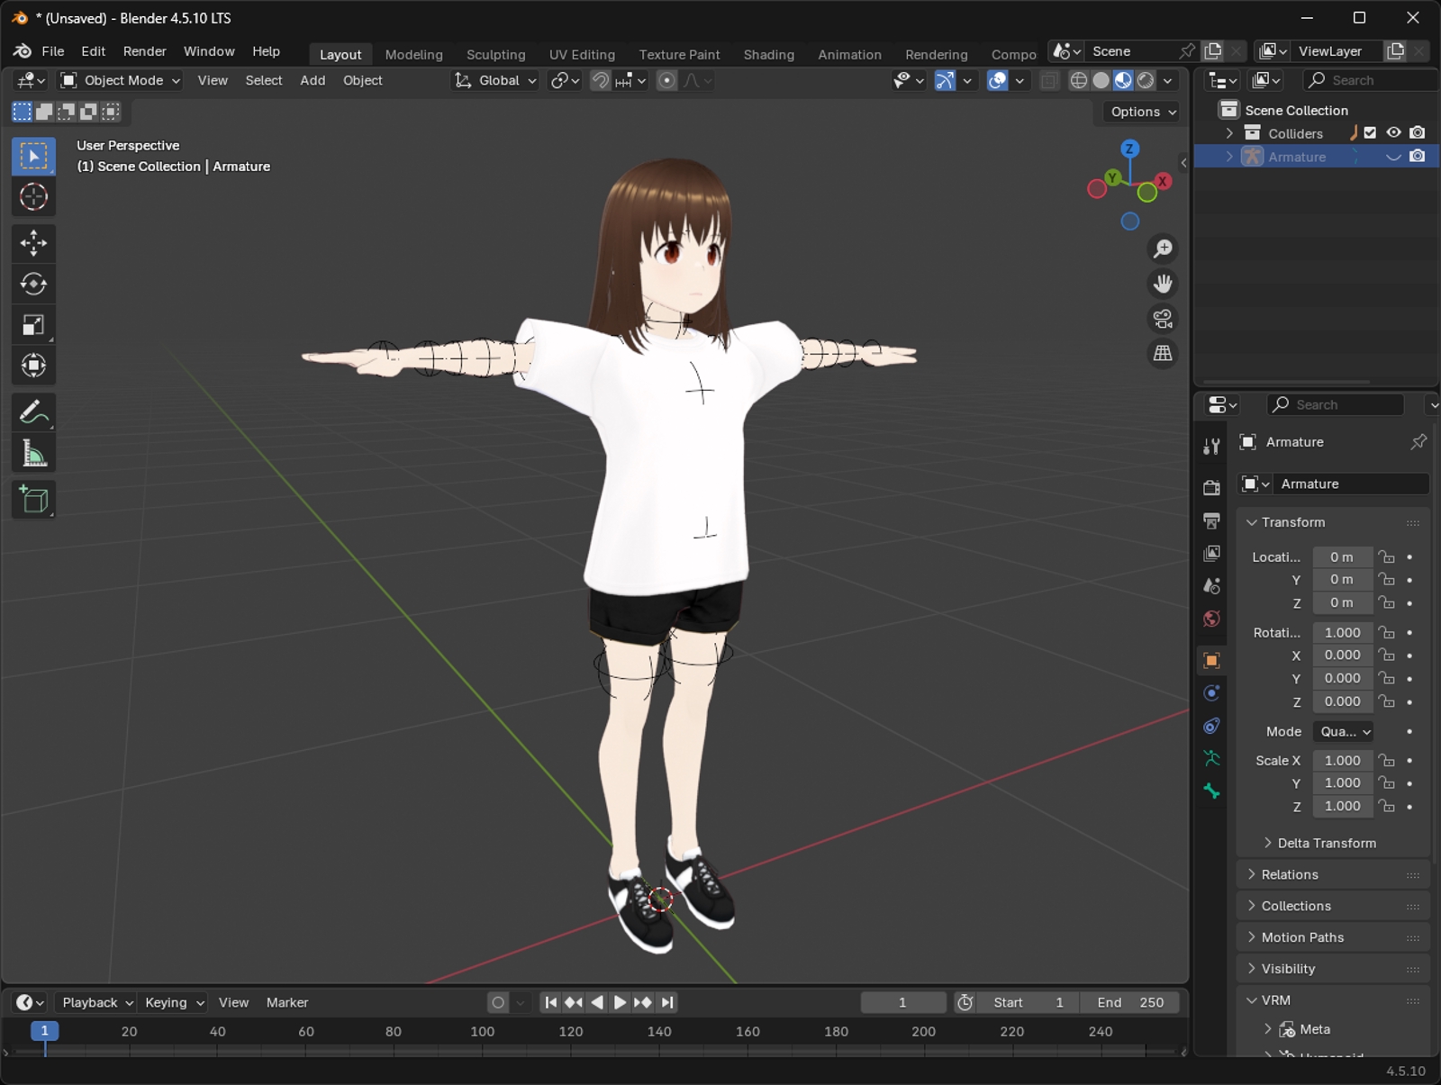Open the Bone properties tab
The width and height of the screenshot is (1441, 1085).
1211,791
